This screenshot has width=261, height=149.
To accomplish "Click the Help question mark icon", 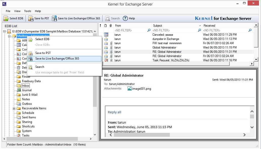I will tap(125, 18).
